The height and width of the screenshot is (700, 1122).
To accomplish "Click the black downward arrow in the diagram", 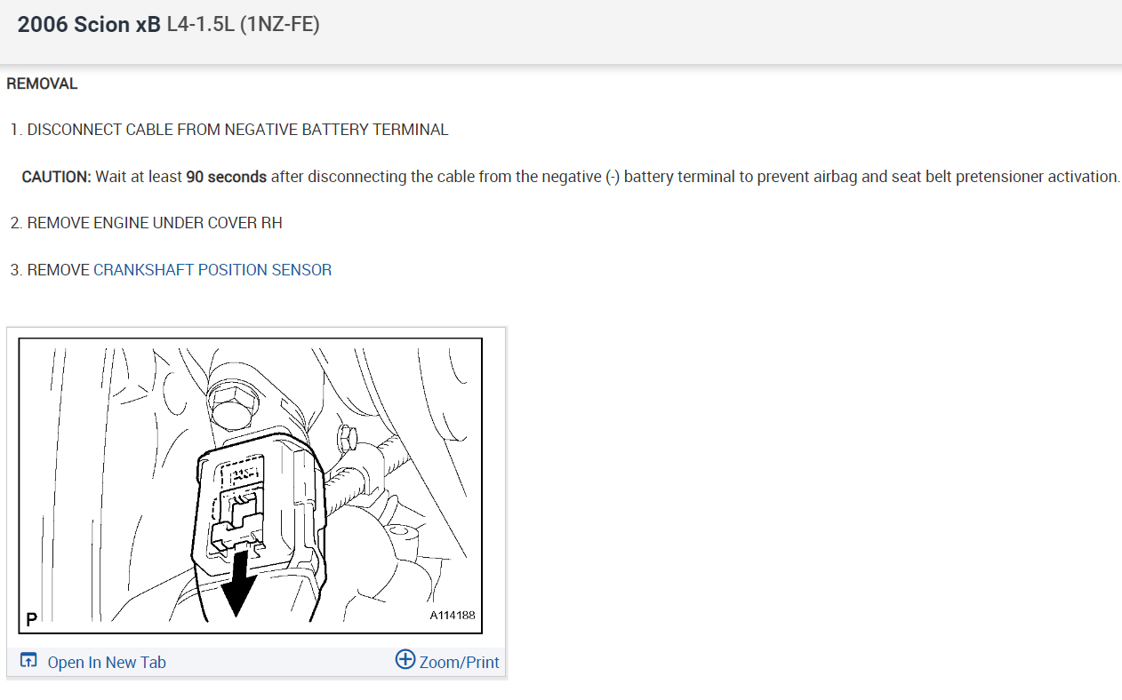I will (237, 584).
